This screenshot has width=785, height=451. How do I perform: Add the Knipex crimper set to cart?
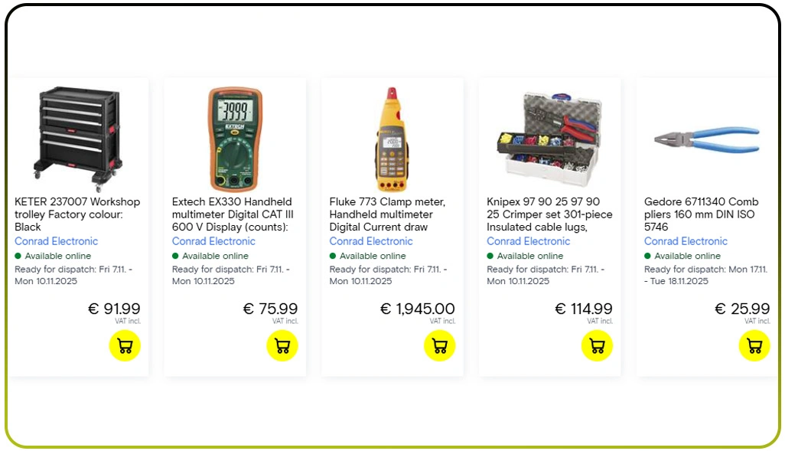coord(597,345)
